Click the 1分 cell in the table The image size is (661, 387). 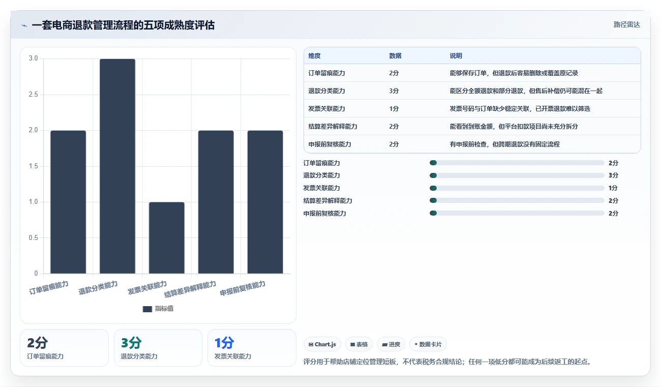pos(394,109)
